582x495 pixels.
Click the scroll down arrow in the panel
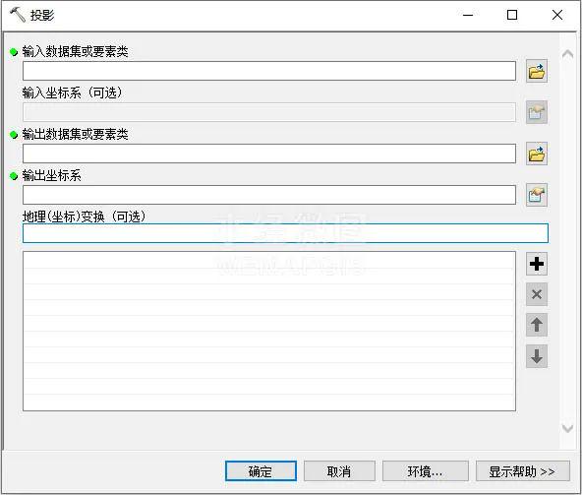[x=567, y=428]
